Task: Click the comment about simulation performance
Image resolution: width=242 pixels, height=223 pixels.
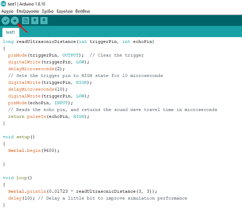Action: pyautogui.click(x=112, y=198)
